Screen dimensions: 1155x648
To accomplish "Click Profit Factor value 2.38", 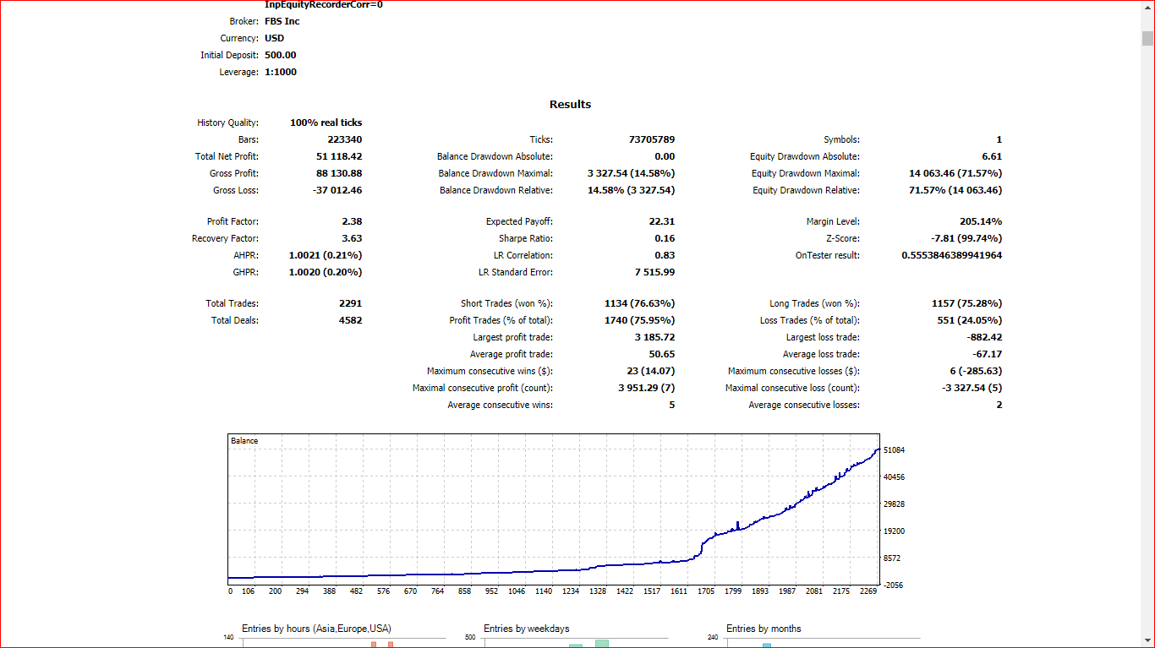I will coord(352,221).
